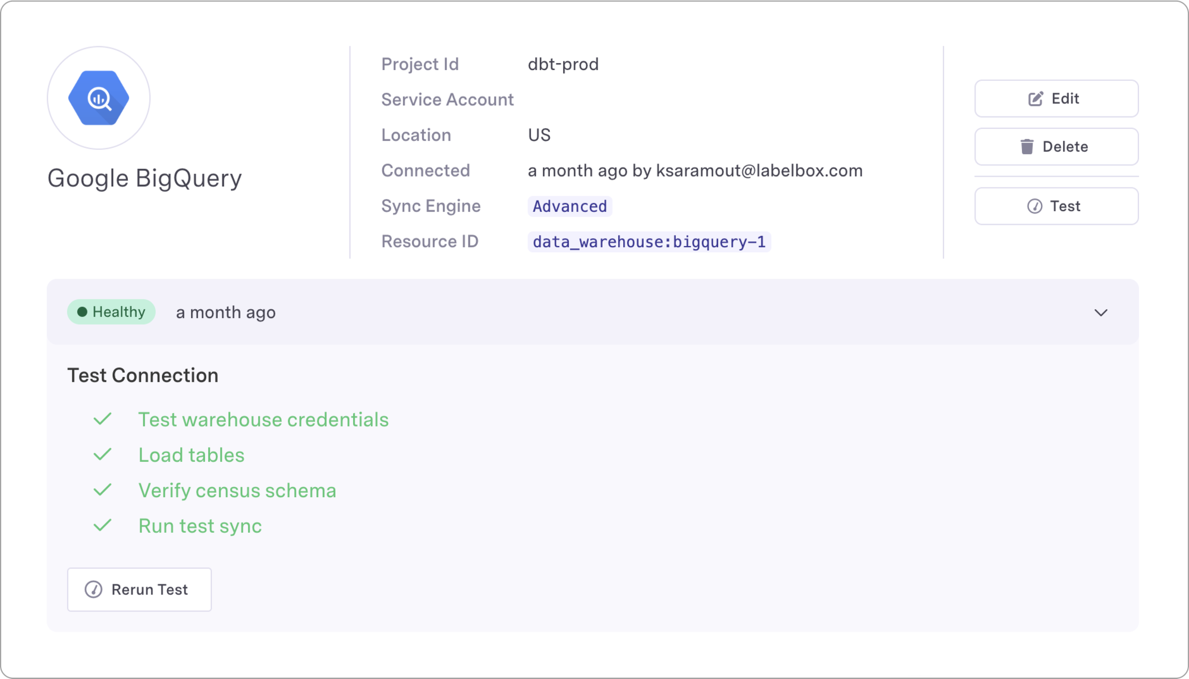Click the Test warehouse credentials step

(263, 420)
